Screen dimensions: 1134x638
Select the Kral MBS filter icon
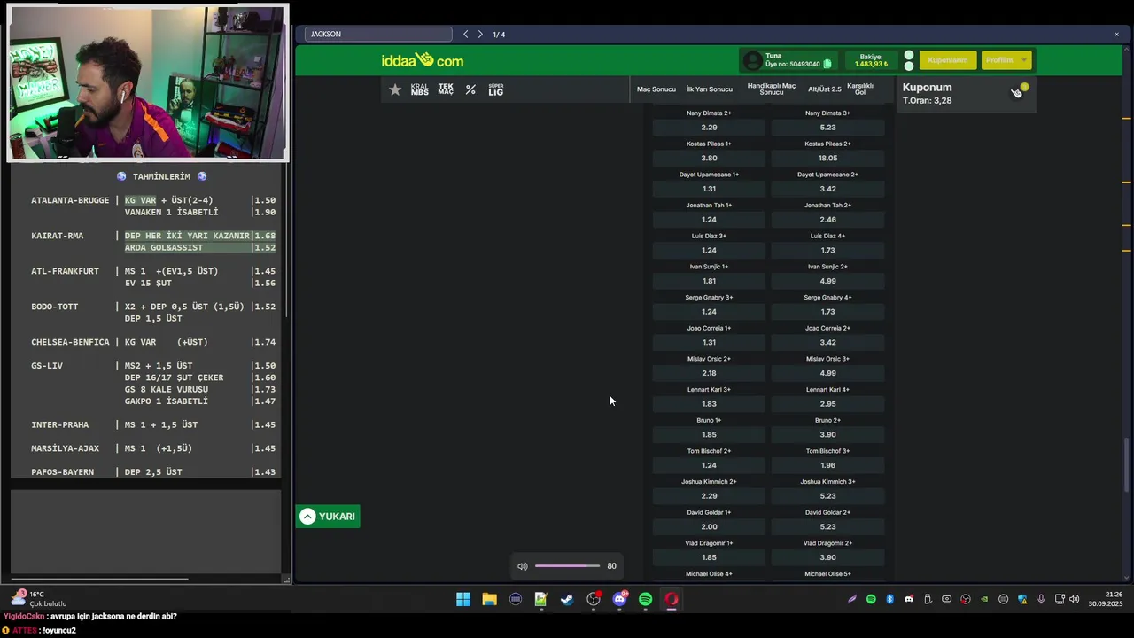[419, 89]
